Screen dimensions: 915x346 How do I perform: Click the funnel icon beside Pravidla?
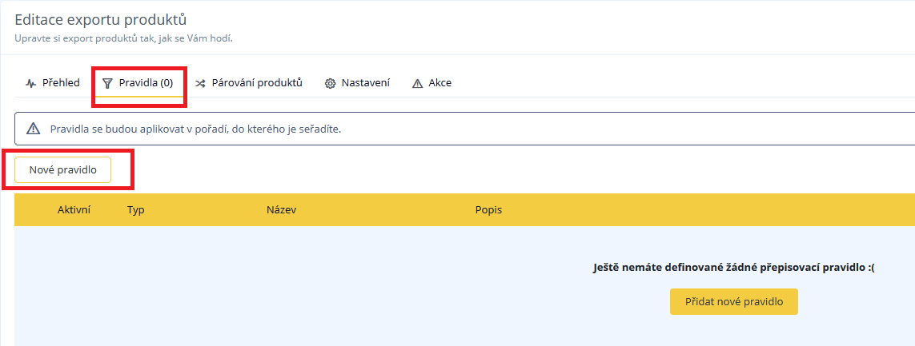107,83
